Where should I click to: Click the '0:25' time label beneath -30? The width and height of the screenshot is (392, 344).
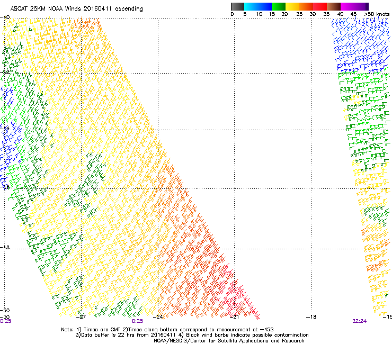(x=5, y=321)
